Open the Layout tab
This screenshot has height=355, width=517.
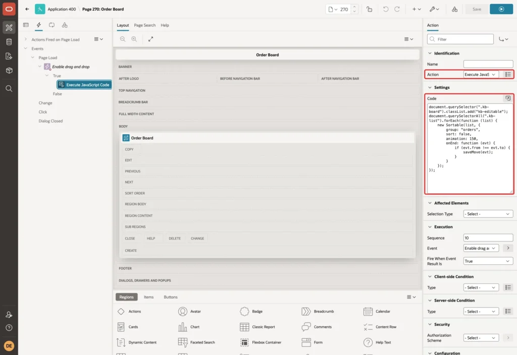click(x=123, y=25)
